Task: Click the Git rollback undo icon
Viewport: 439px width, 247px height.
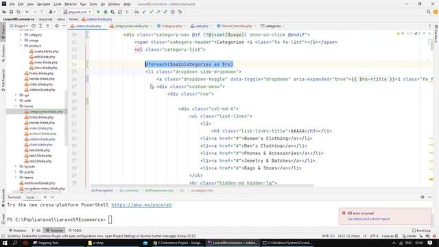Action: click(x=180, y=12)
